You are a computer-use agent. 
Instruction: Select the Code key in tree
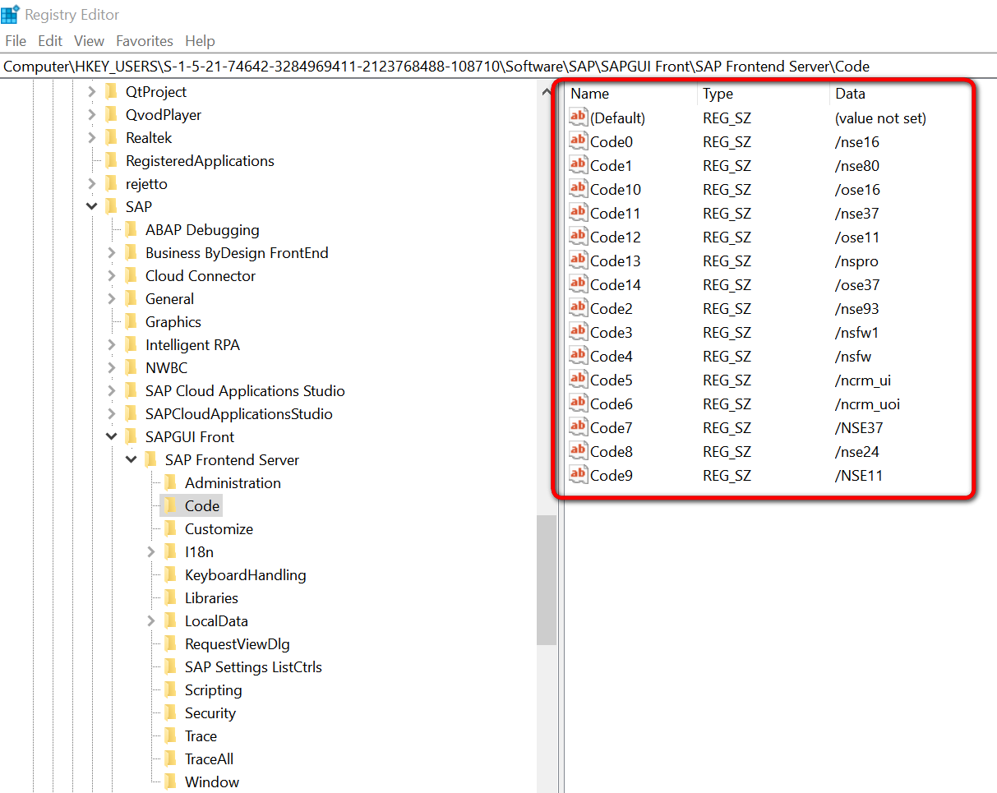[202, 506]
